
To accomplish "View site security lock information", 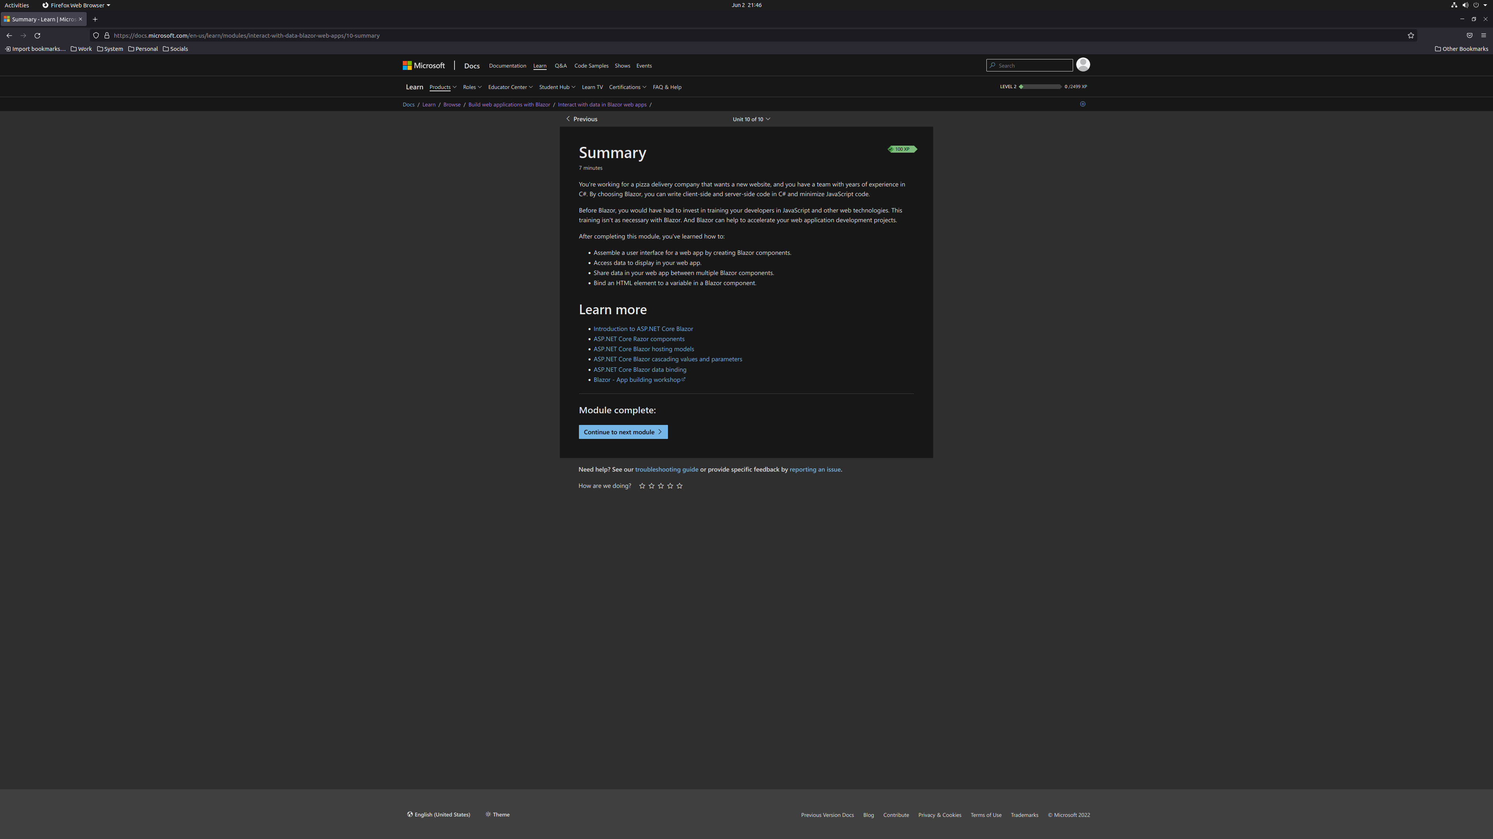I will (107, 35).
